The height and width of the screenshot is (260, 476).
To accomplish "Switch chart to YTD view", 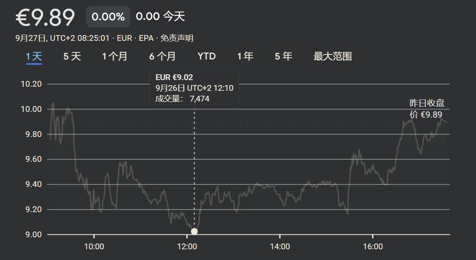I will tap(206, 57).
